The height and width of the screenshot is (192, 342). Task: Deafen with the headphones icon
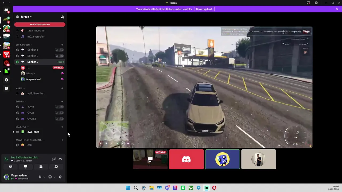(x=50, y=177)
